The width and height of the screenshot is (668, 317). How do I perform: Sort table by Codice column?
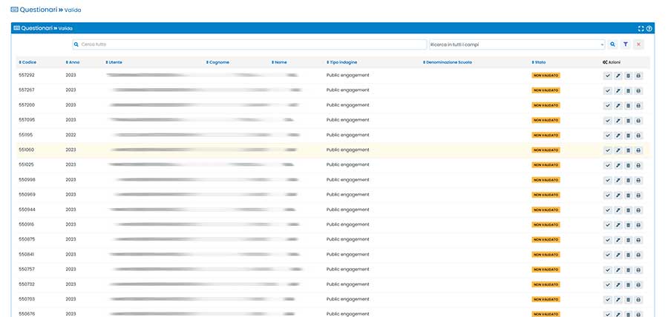pos(27,62)
